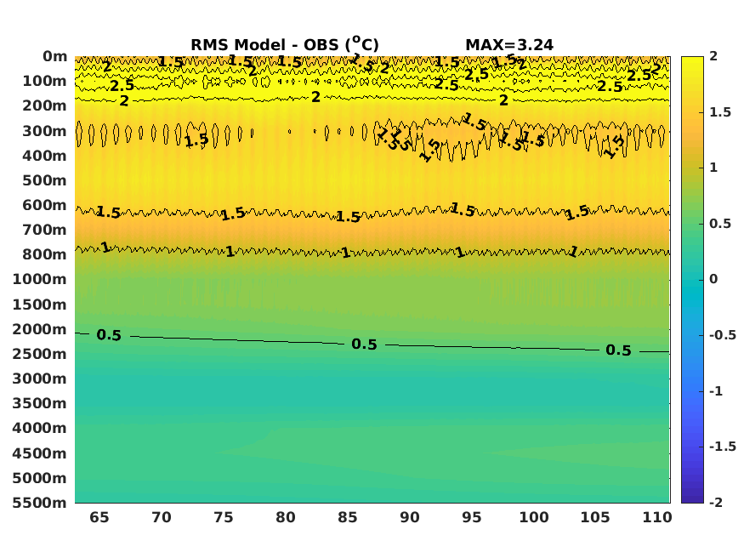Click the colorbar tick label '1'
Image resolution: width=744 pixels, height=558 pixels.
click(x=713, y=168)
